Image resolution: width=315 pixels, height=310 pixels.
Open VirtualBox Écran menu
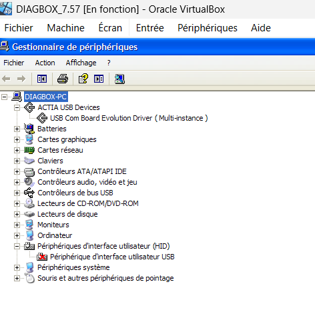pos(110,28)
